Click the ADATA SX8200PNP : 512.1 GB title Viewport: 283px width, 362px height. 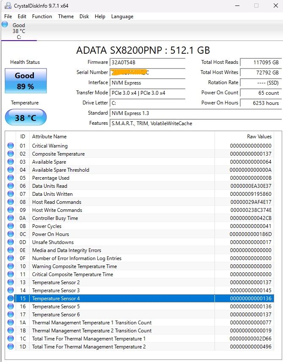tap(143, 50)
